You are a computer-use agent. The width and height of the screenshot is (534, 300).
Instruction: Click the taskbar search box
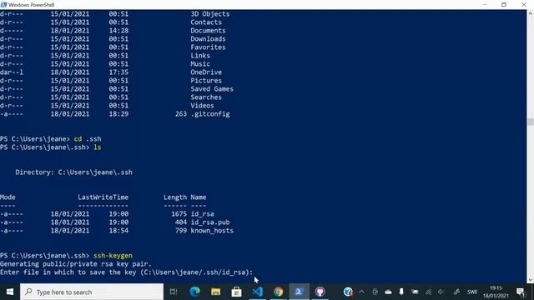coord(92,292)
